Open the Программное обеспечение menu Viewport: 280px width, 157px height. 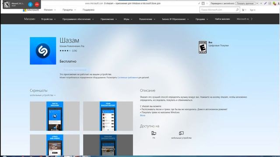click(78, 19)
